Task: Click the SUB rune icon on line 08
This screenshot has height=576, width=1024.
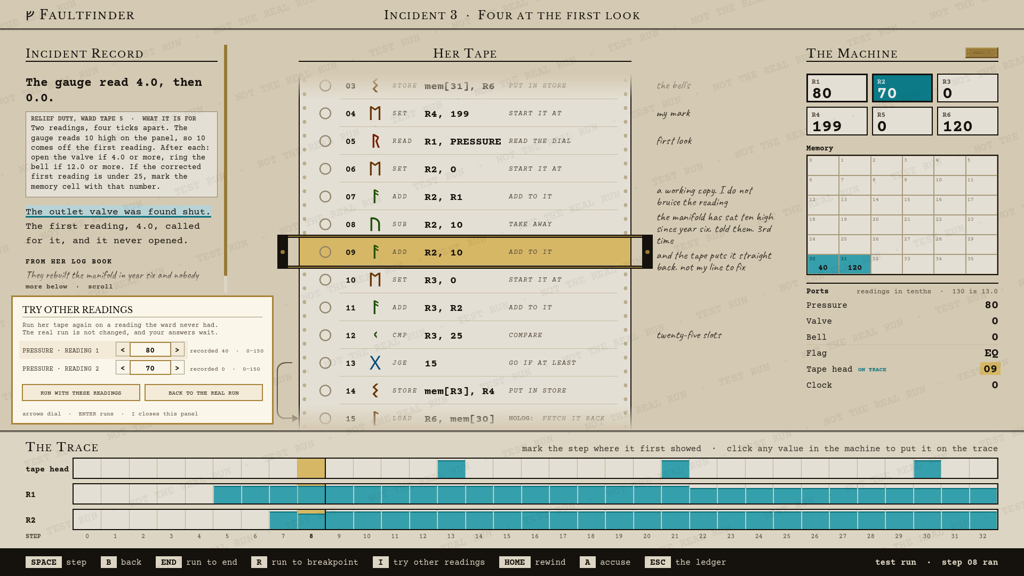Action: point(375,224)
